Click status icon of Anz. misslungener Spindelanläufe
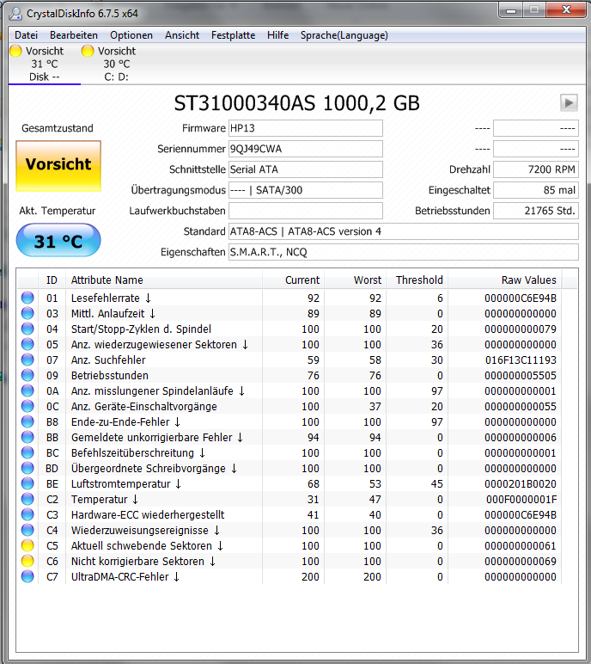Image resolution: width=591 pixels, height=664 pixels. coord(27,390)
